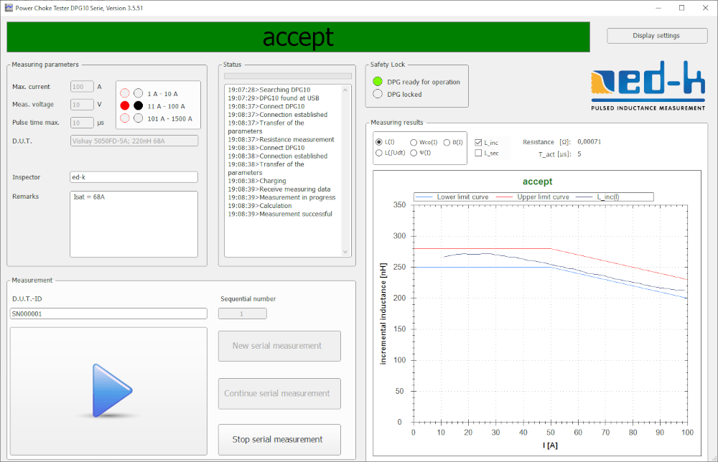
Task: Uncheck the L_inc curve checkbox
Action: pos(479,143)
